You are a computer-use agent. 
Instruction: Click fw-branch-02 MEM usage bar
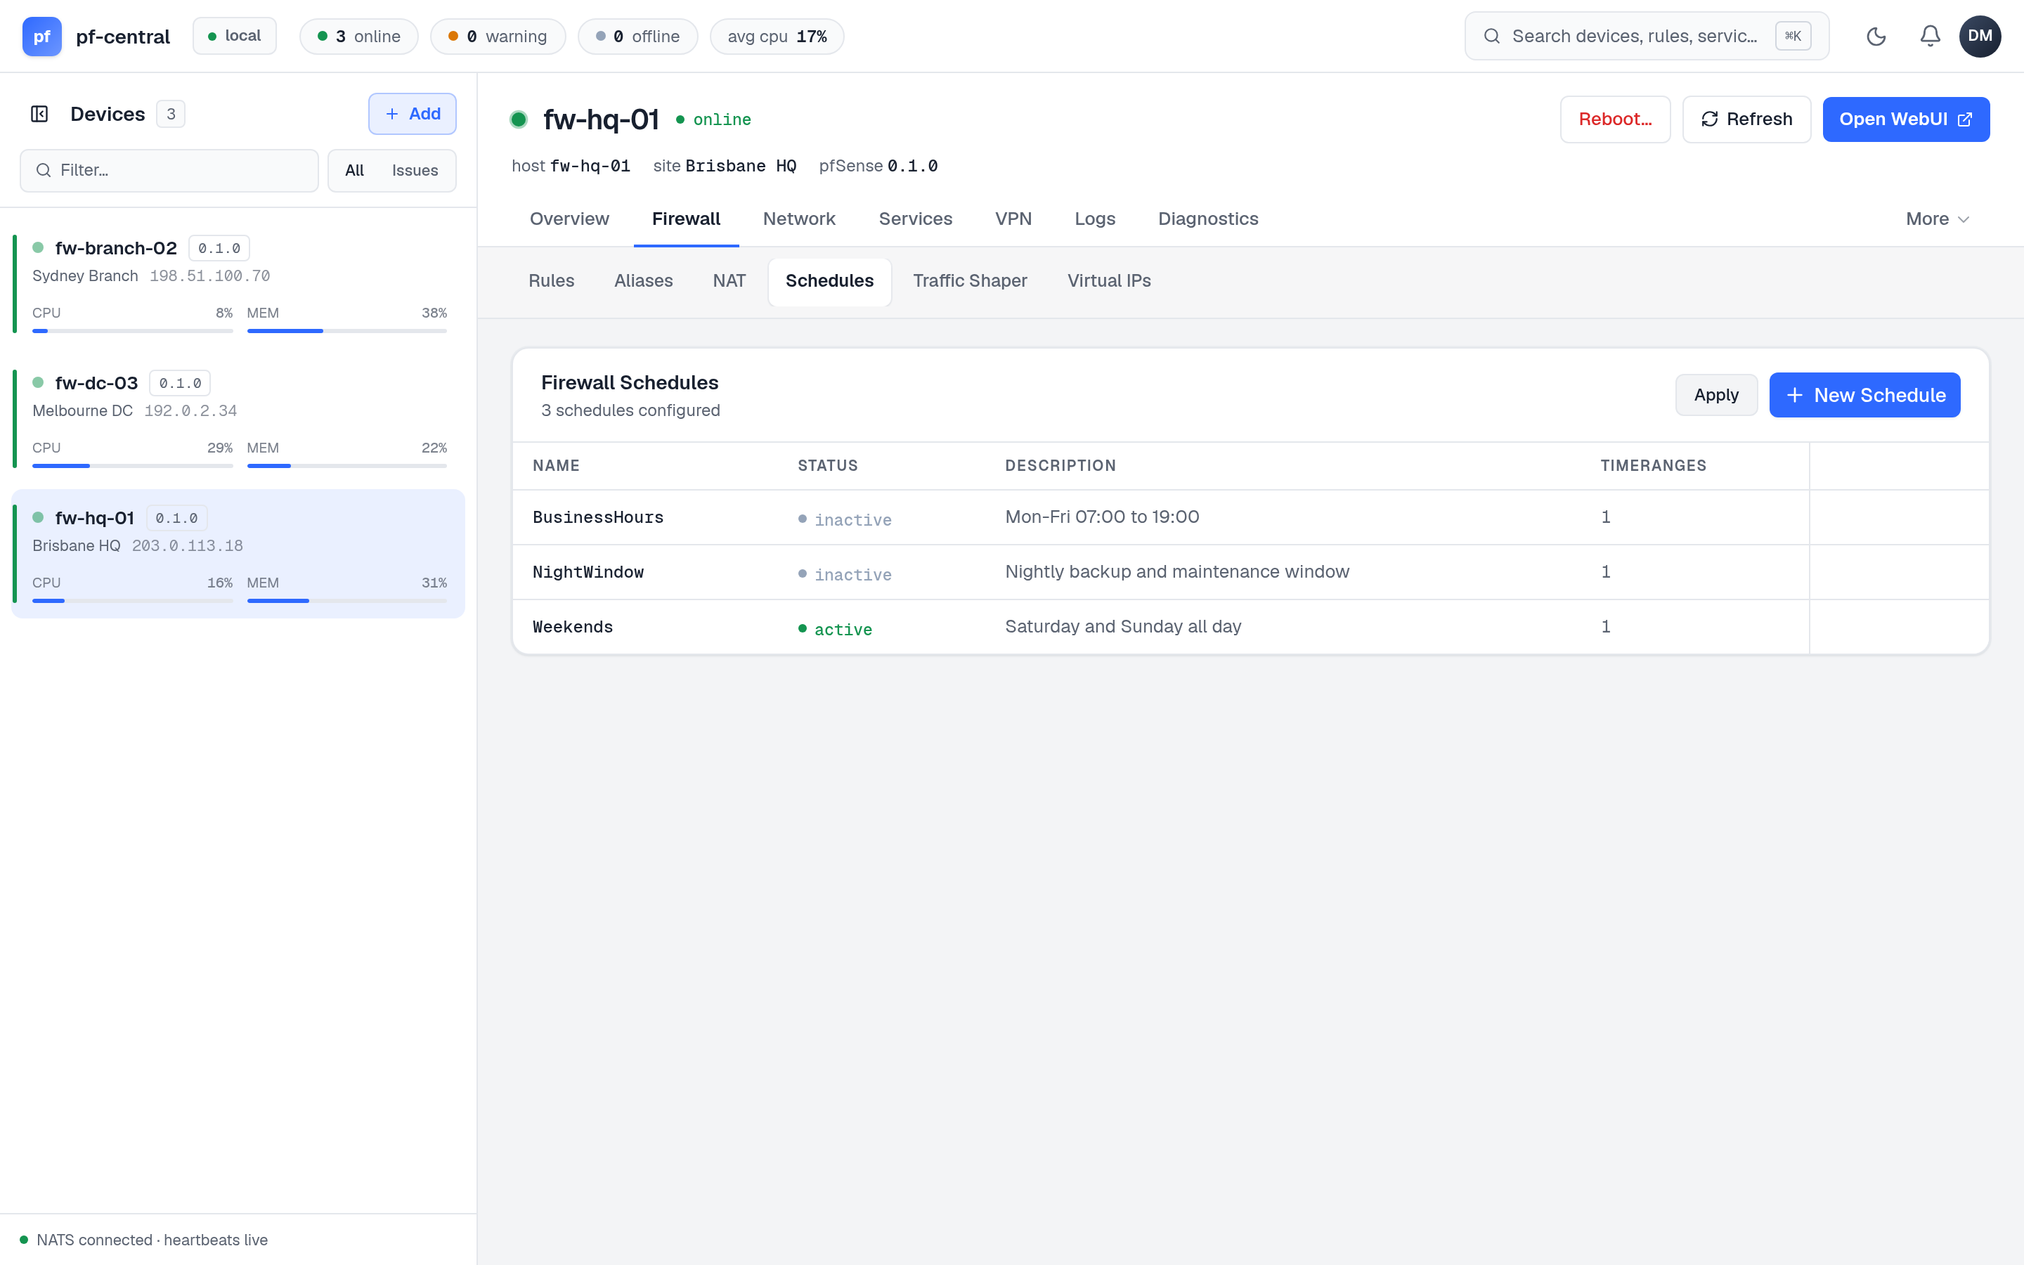pyautogui.click(x=347, y=331)
